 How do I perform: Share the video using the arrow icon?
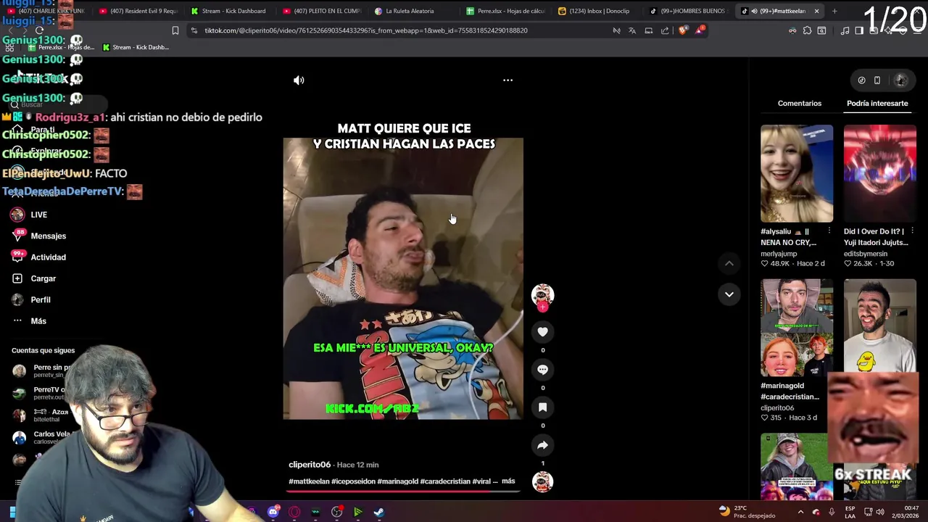(542, 444)
